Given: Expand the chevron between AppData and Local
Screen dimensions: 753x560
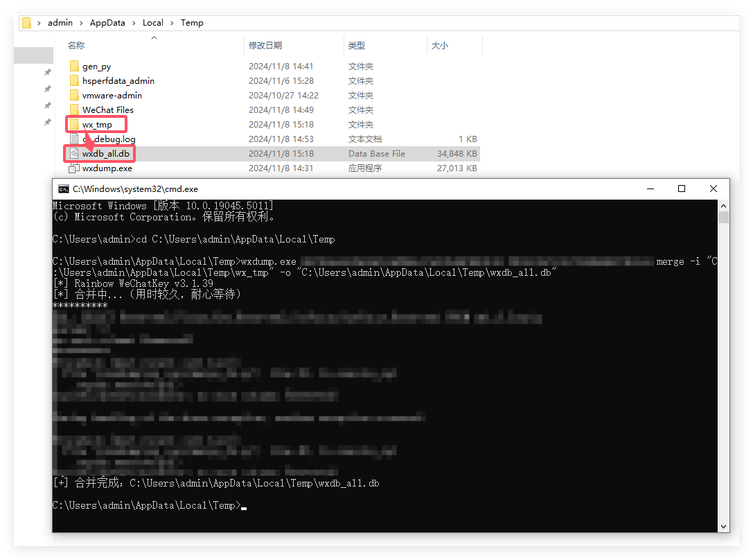Looking at the screenshot, I should (134, 23).
